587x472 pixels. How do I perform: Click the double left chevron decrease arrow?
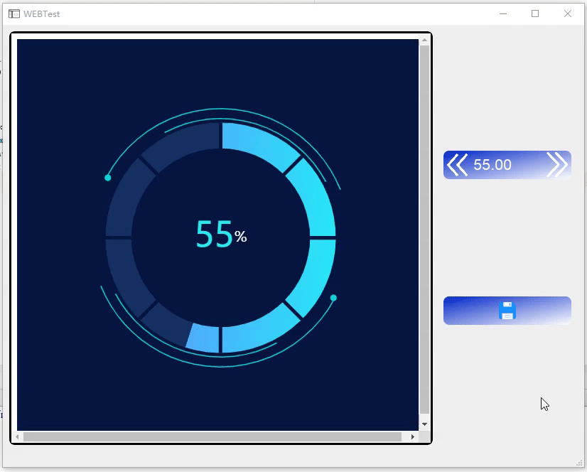(458, 165)
